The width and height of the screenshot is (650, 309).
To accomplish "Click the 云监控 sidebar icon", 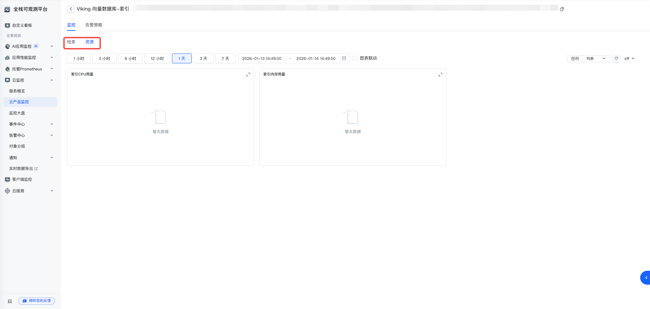I will click(x=7, y=80).
